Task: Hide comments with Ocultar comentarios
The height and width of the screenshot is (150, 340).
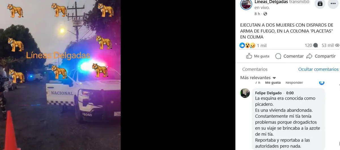Action: pyautogui.click(x=318, y=69)
